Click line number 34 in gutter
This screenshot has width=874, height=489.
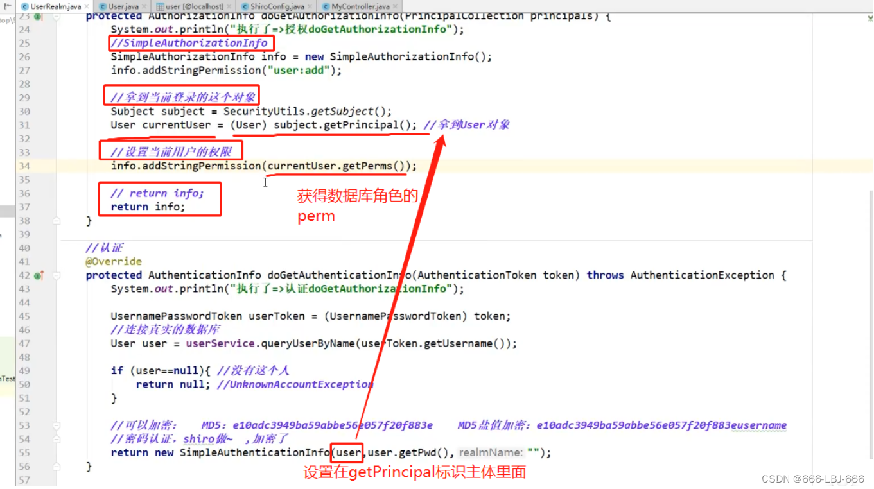point(24,166)
